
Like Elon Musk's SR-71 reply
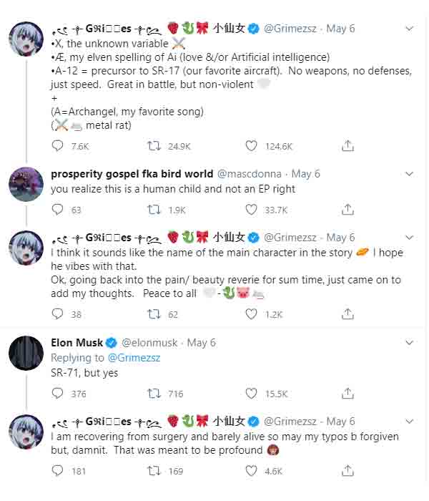coord(251,394)
